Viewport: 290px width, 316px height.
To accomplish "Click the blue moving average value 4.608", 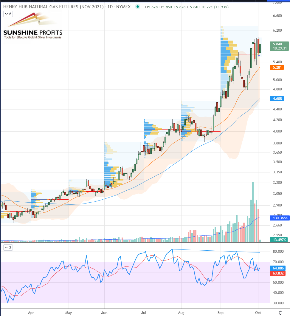I will (277, 99).
